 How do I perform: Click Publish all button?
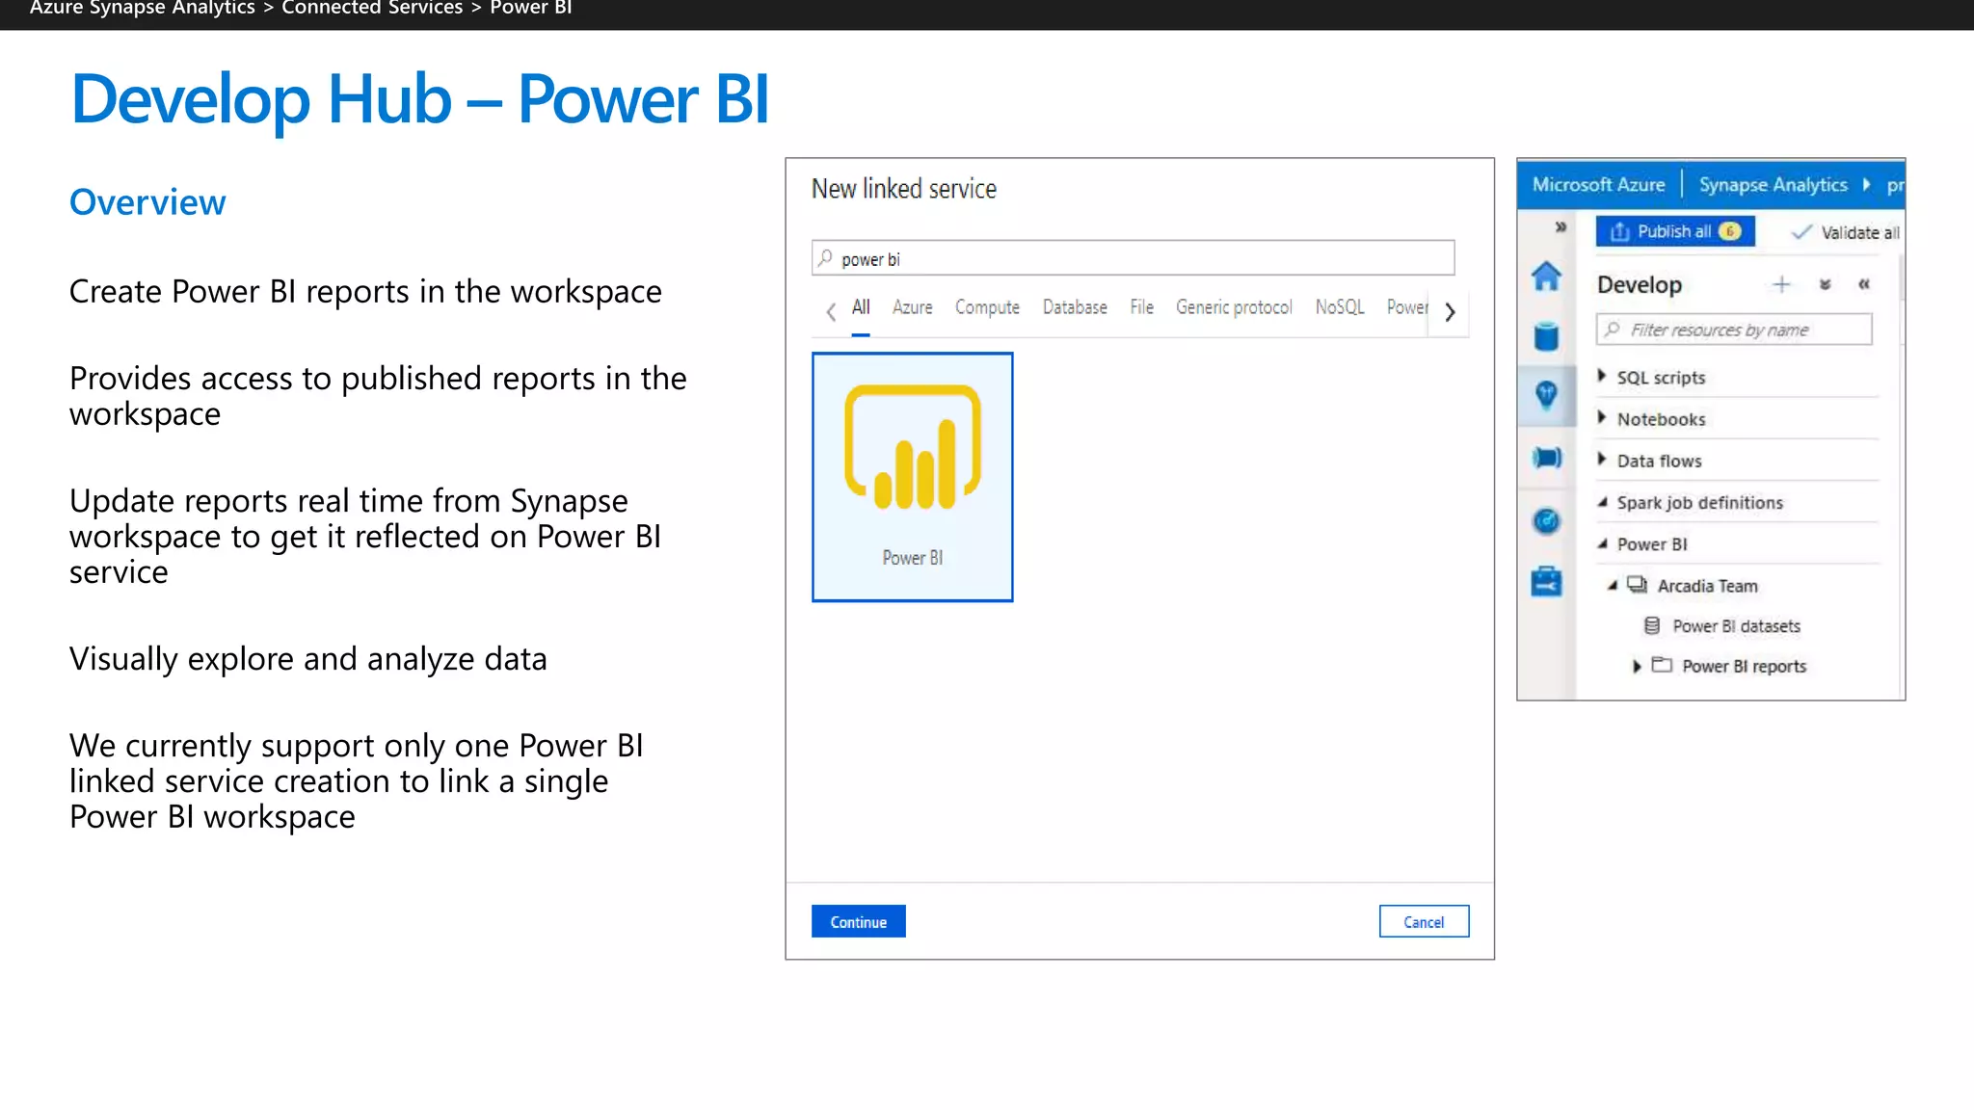1675,231
